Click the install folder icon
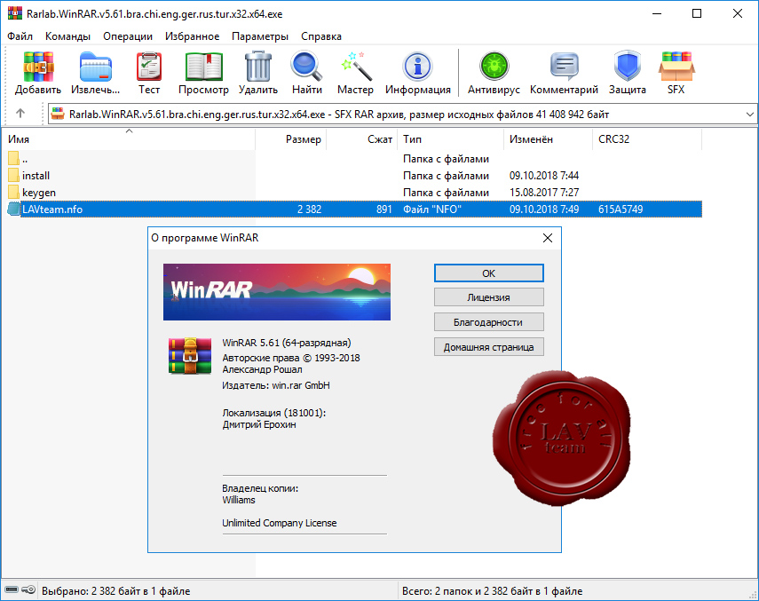The width and height of the screenshot is (759, 601). click(13, 175)
